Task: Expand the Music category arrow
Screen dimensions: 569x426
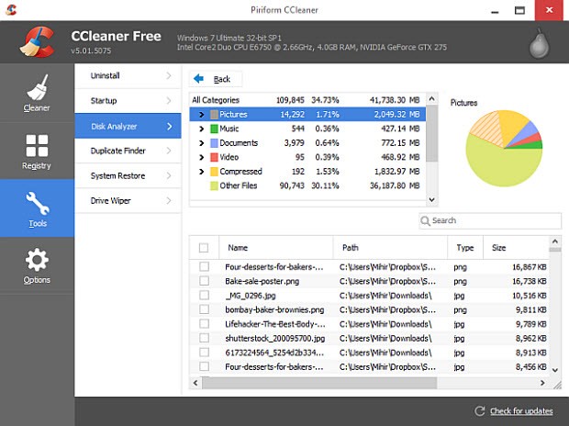Action: point(201,129)
